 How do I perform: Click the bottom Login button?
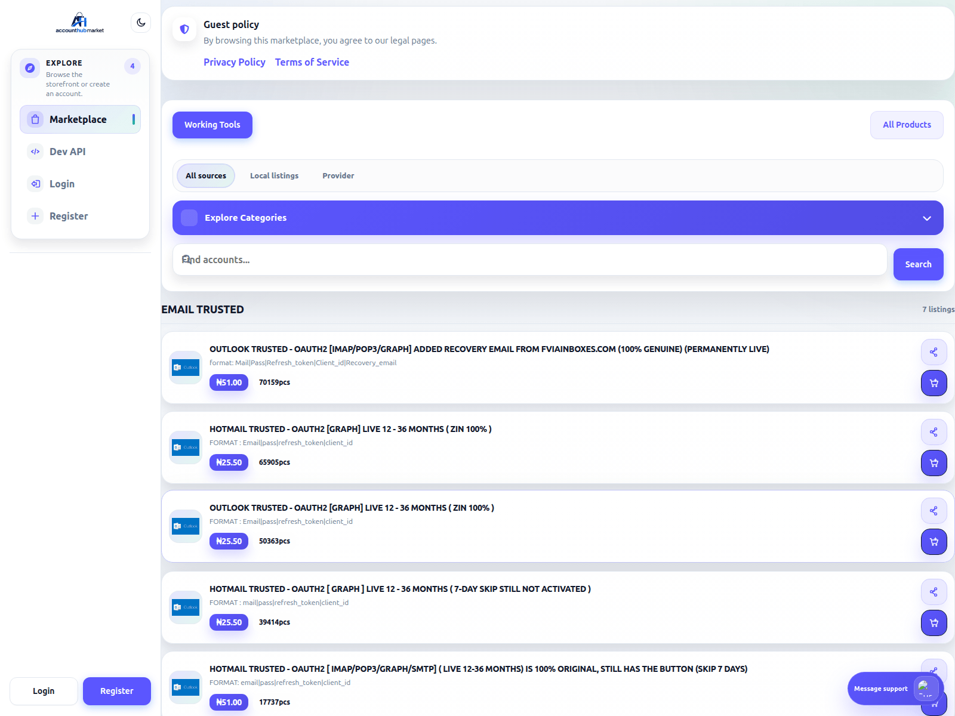click(44, 691)
